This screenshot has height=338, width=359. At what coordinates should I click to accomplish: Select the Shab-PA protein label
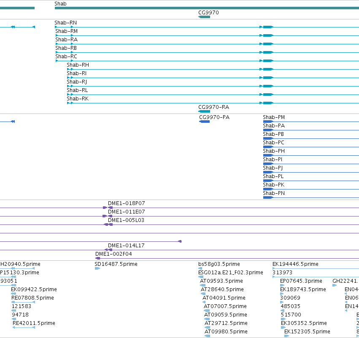tap(274, 126)
